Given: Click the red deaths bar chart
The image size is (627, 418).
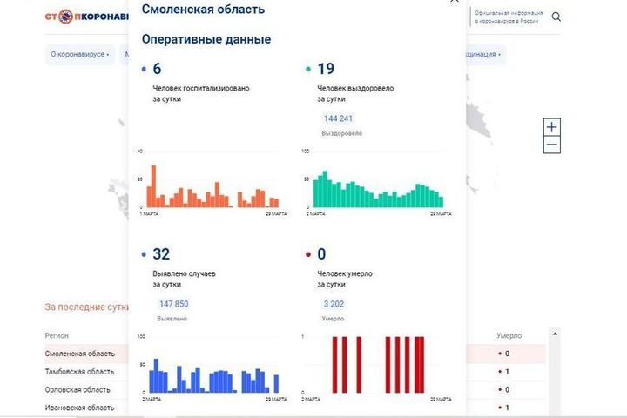Looking at the screenshot, I should 376,366.
